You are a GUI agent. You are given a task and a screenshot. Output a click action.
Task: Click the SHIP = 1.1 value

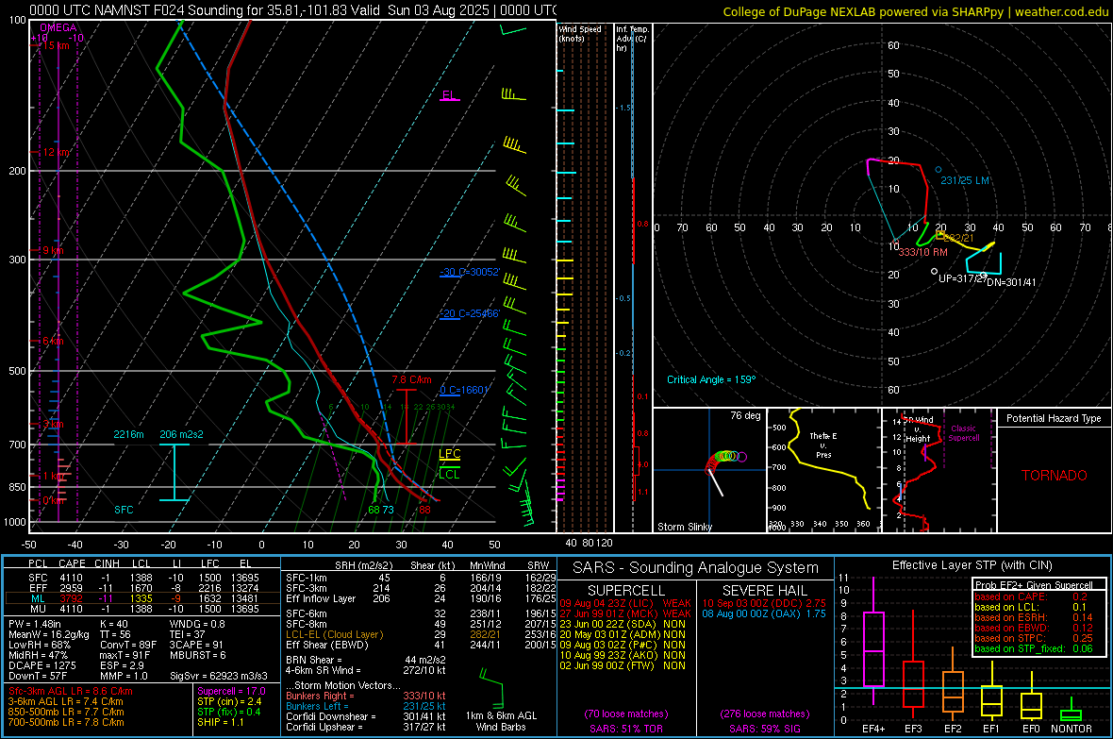click(x=220, y=722)
